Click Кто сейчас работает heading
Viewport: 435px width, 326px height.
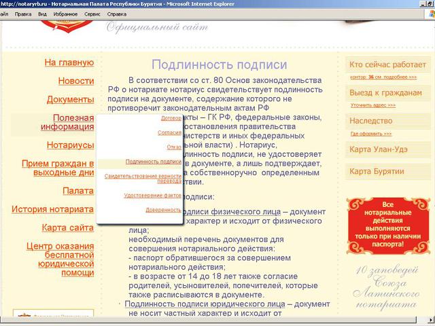pyautogui.click(x=387, y=65)
